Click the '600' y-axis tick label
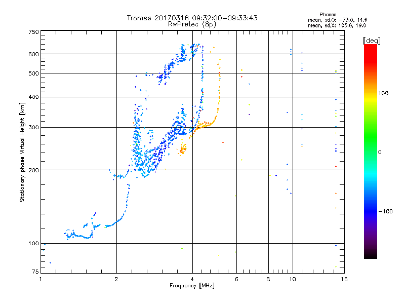The image size is (405, 304). [x=33, y=54]
